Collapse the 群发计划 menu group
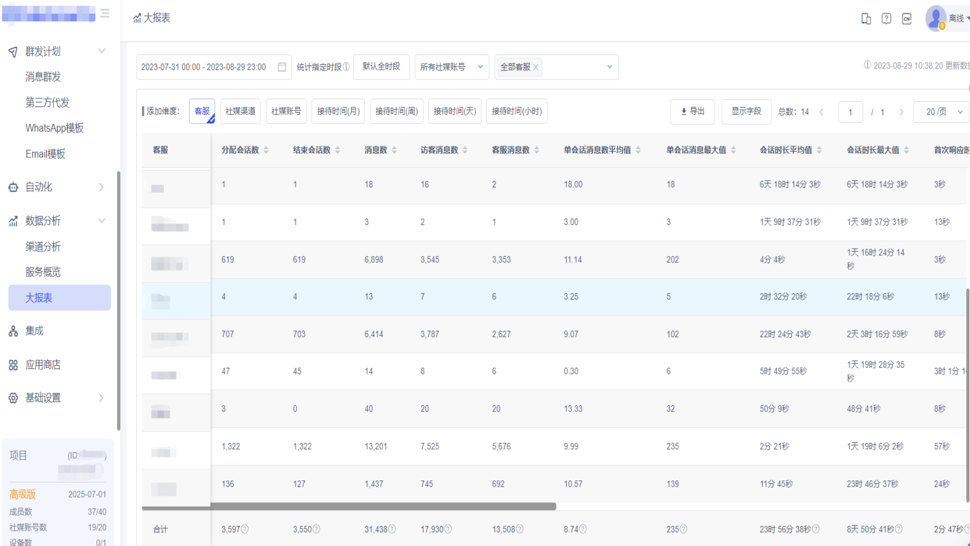970x546 pixels. click(102, 51)
